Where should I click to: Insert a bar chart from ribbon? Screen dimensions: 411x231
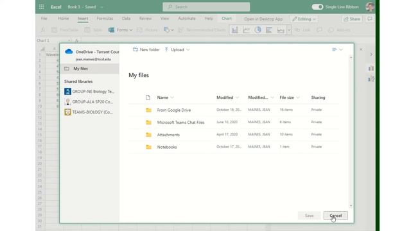tap(269, 30)
